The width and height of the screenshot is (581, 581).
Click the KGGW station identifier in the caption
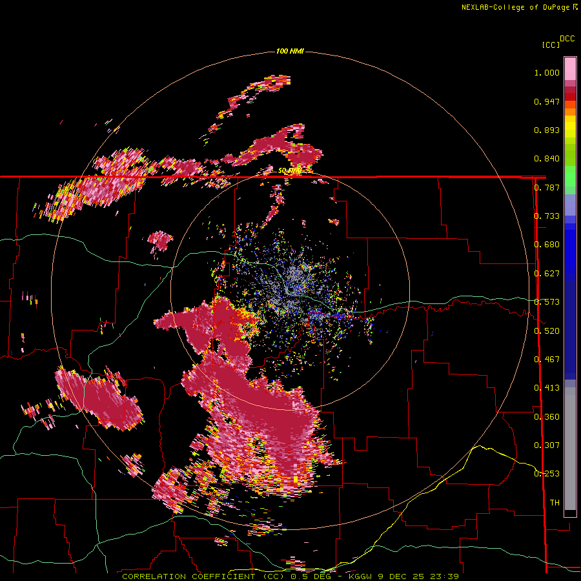360,576
